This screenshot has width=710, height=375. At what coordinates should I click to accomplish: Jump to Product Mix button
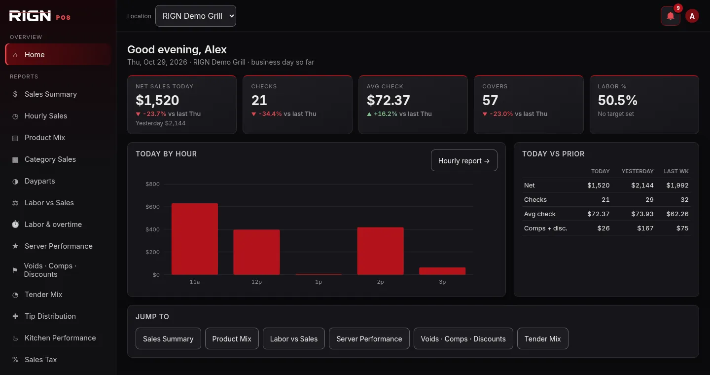coord(232,339)
